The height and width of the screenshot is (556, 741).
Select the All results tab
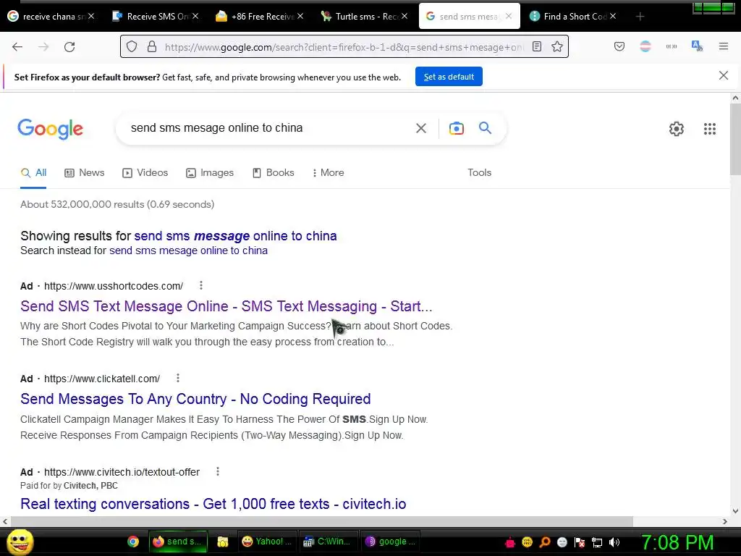(x=33, y=172)
